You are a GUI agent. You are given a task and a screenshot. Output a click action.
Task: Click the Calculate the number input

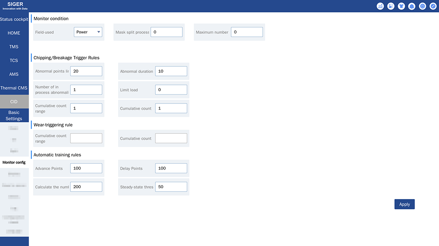coord(86,187)
